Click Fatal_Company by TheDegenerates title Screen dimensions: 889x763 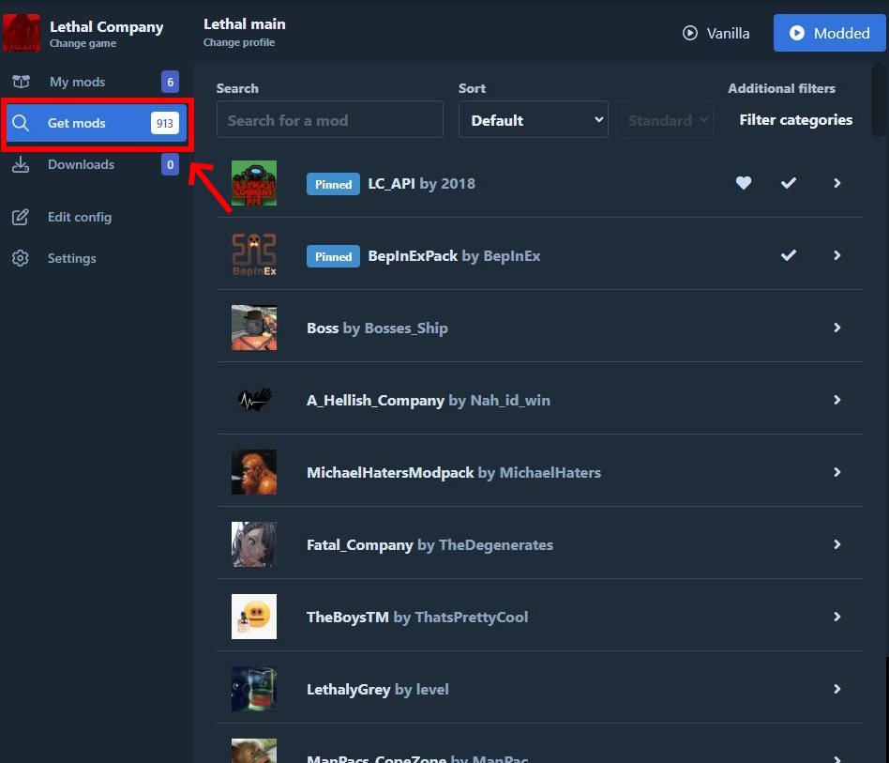tap(429, 544)
